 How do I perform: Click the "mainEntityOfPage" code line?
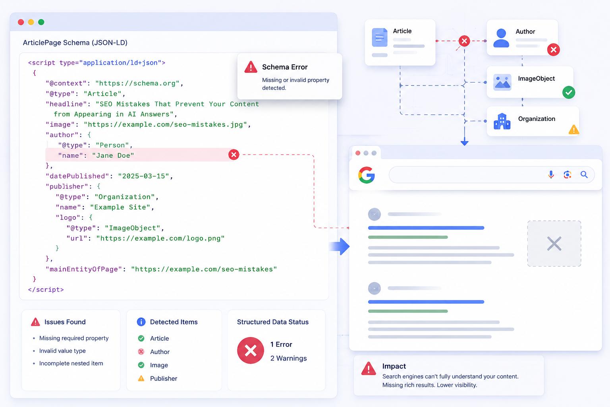[x=161, y=269]
